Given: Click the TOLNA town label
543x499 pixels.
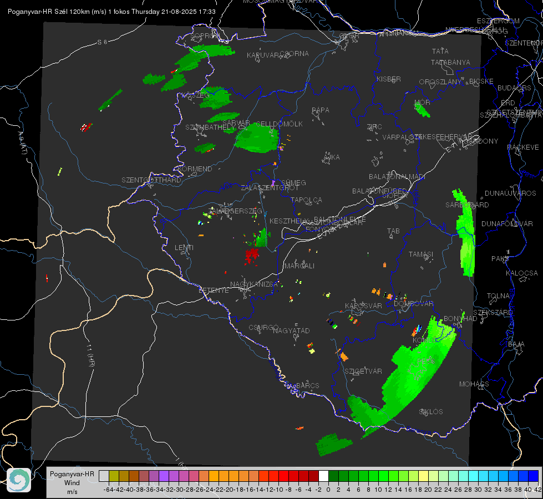Looking at the screenshot, I should [x=498, y=296].
